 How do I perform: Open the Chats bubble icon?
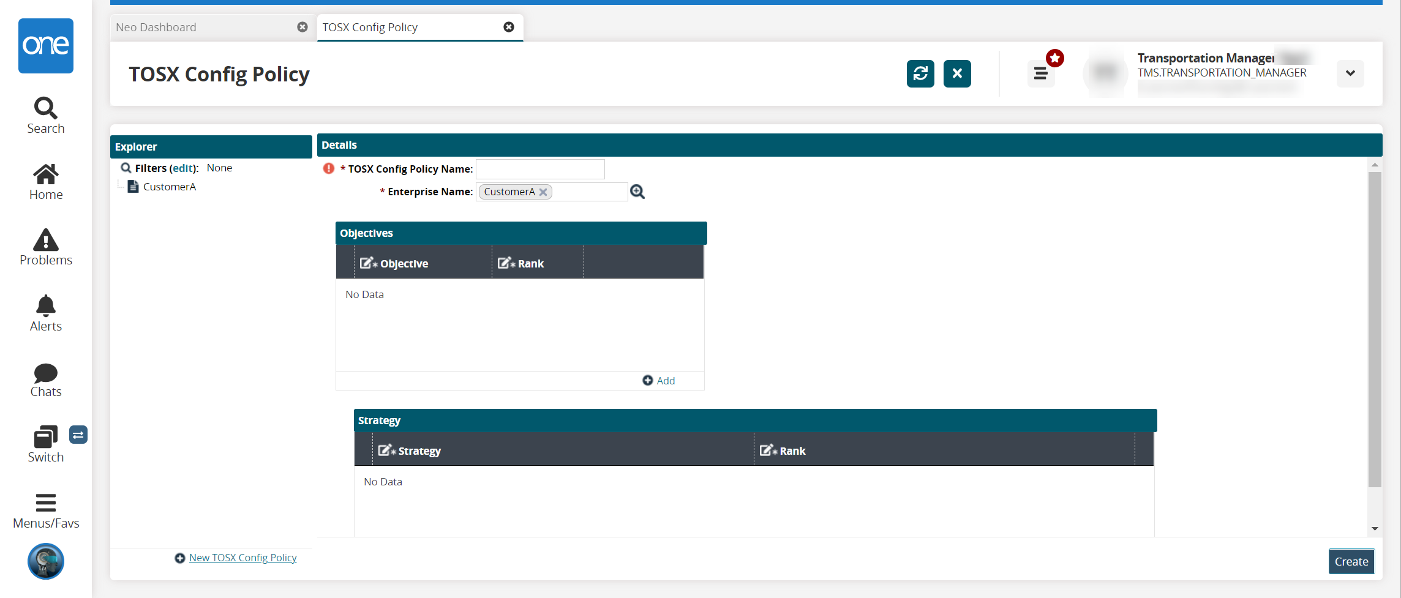pyautogui.click(x=46, y=373)
